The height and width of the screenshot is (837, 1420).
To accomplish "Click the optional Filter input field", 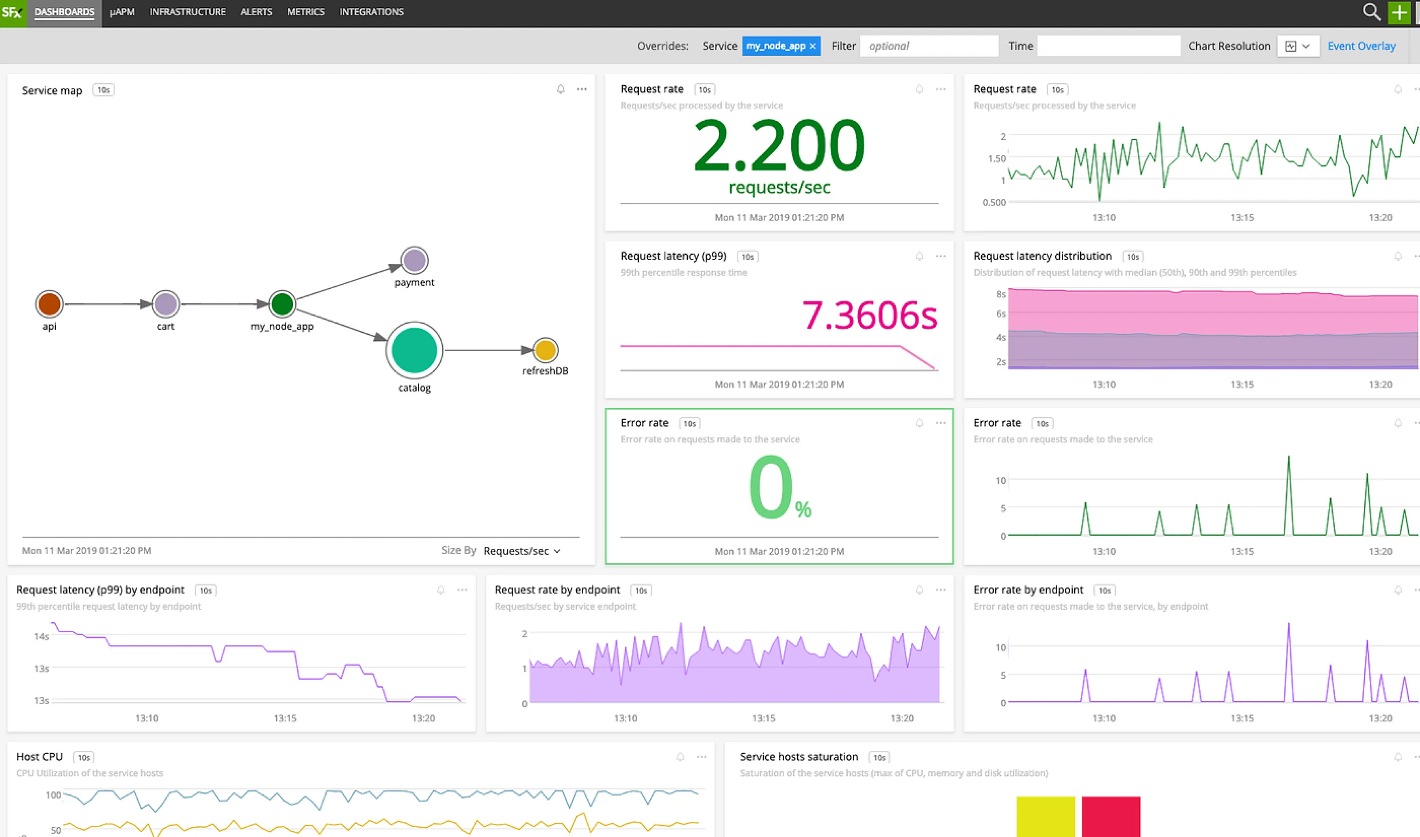I will (x=929, y=46).
